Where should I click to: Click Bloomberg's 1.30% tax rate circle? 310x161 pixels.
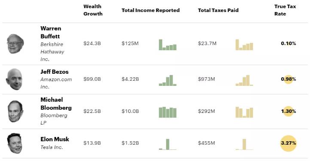288,111
